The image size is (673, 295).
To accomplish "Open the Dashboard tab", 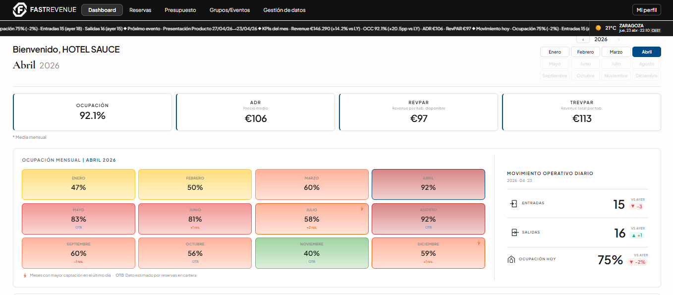I will 102,10.
